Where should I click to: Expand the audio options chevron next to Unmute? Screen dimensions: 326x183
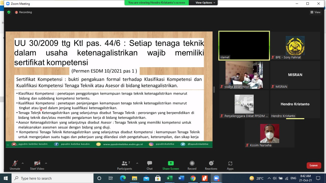click(x=22, y=164)
